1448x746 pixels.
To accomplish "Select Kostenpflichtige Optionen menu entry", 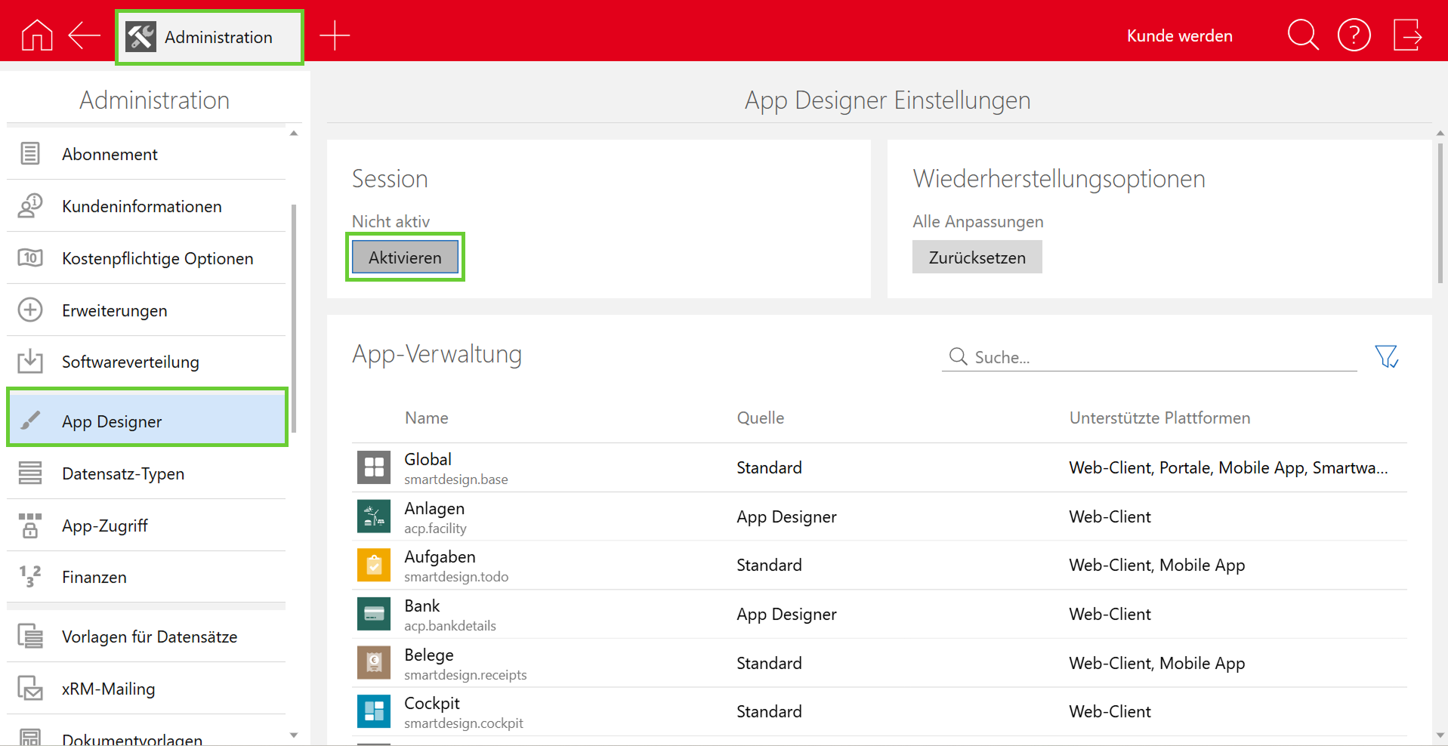I will coord(157,258).
